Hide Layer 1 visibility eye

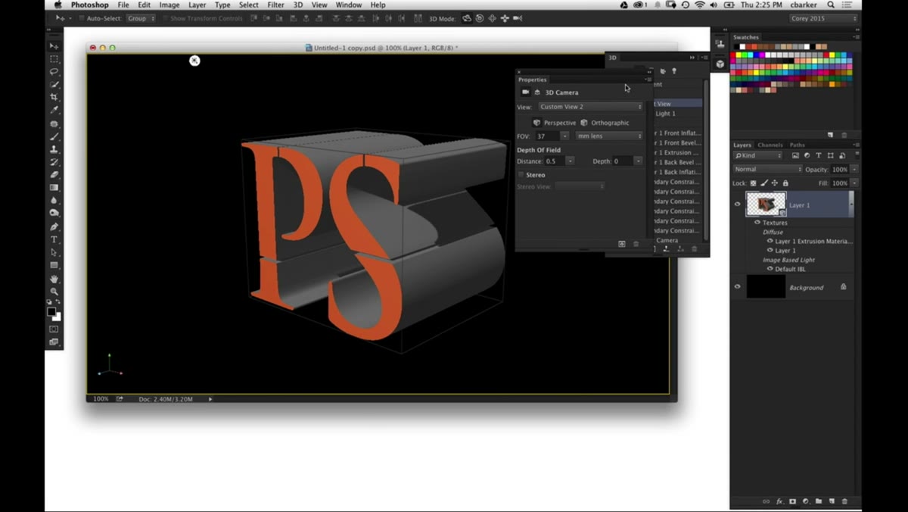point(738,204)
